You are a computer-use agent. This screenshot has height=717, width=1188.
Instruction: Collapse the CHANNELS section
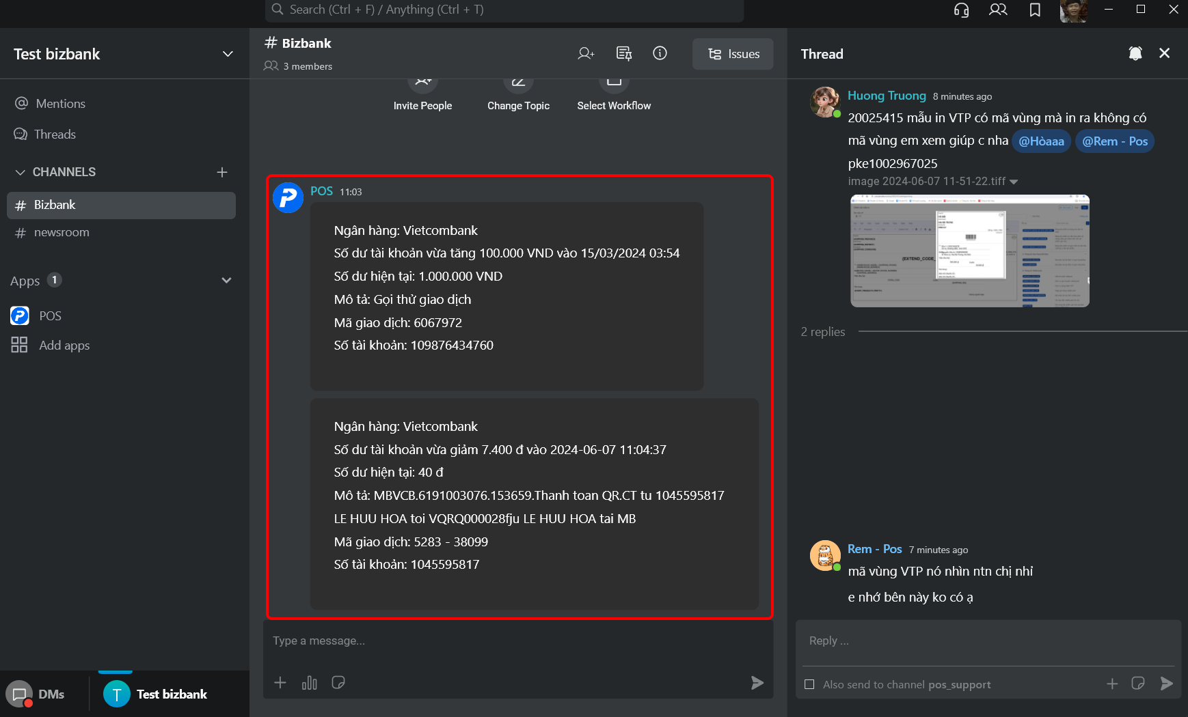coord(21,172)
